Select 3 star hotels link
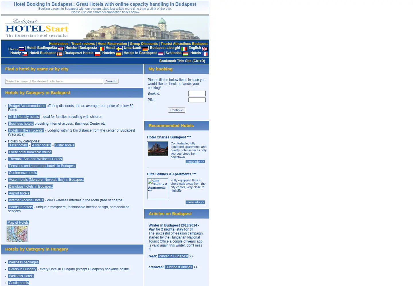413x286 pixels. [18, 145]
